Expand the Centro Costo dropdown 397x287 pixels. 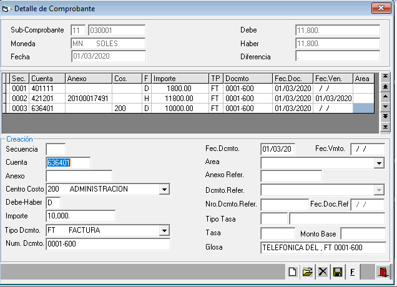click(164, 190)
